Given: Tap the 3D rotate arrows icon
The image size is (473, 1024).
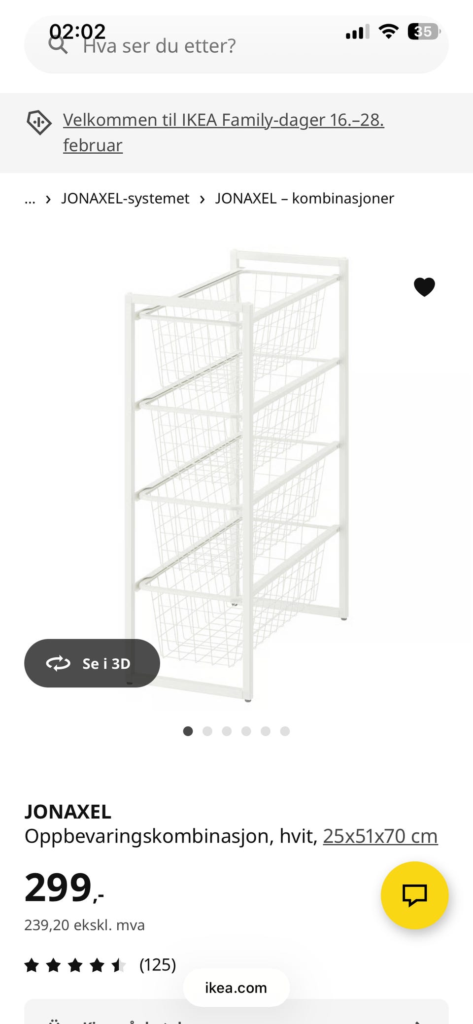Looking at the screenshot, I should point(58,663).
